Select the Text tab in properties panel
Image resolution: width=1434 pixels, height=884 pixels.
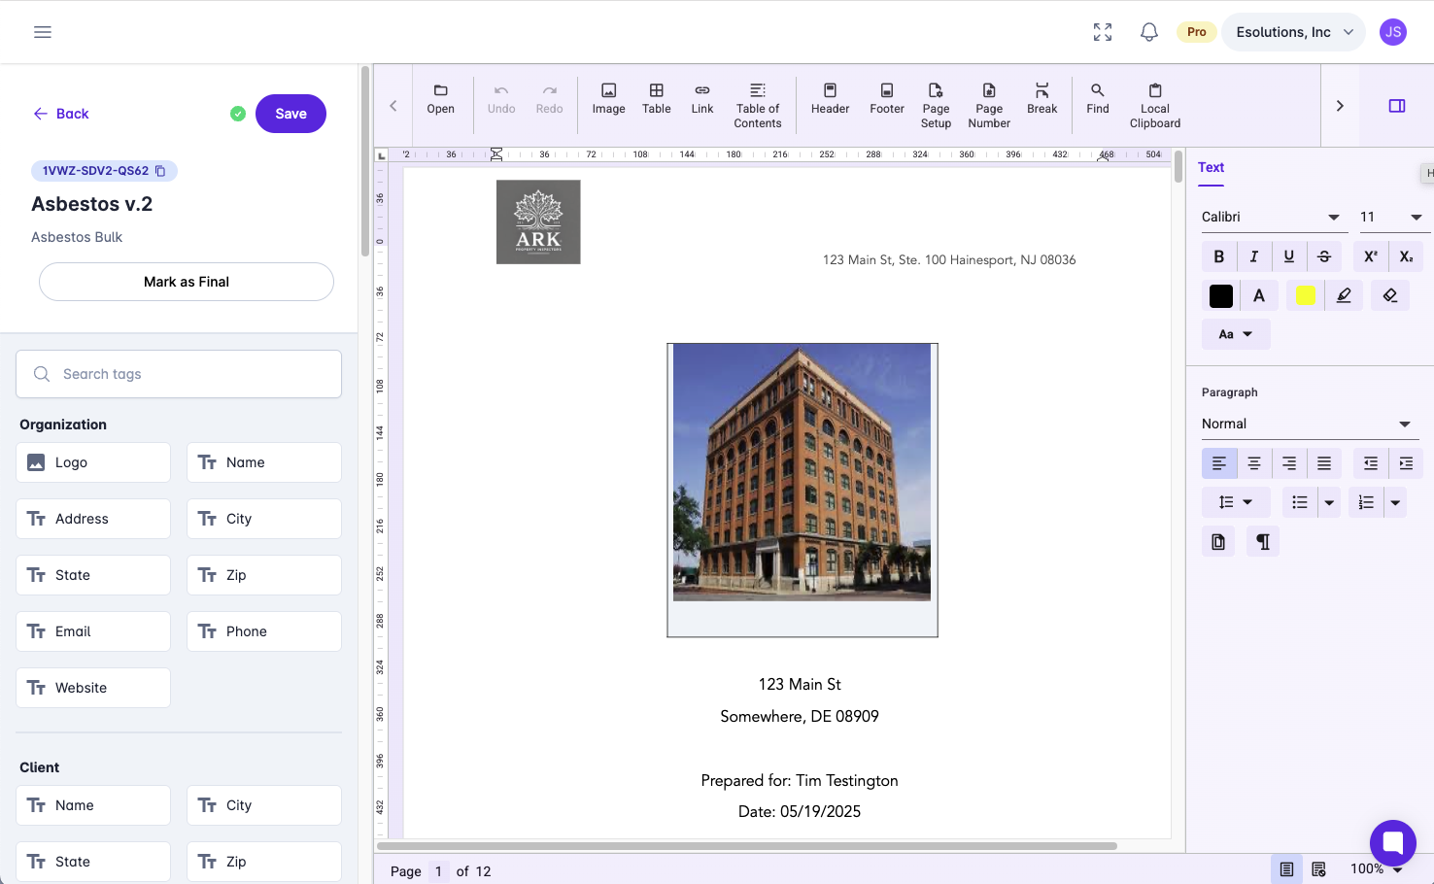pos(1211,167)
